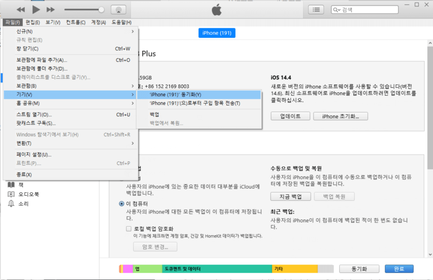Open the 편집 menu
The width and height of the screenshot is (433, 280).
[x=33, y=22]
